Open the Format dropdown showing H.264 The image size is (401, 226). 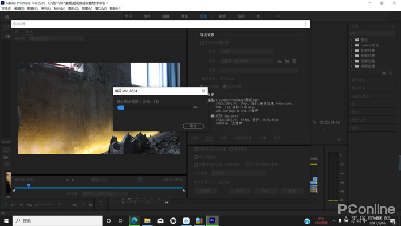(x=246, y=52)
